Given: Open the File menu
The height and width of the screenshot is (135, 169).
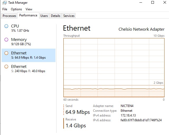Looking at the screenshot, I should tap(5, 9).
